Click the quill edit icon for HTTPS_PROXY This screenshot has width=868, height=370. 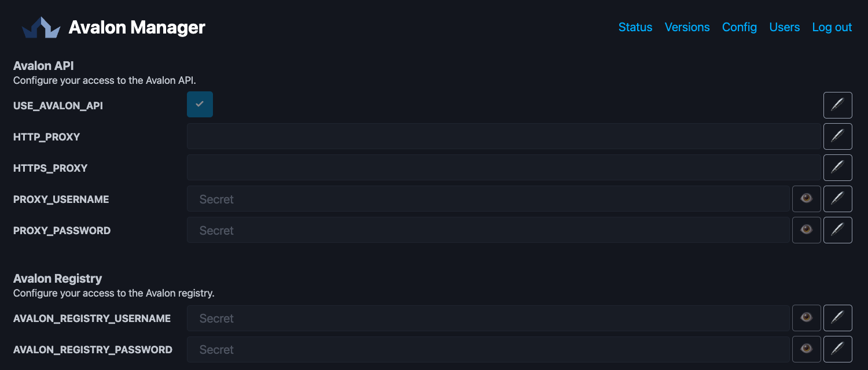tap(837, 167)
